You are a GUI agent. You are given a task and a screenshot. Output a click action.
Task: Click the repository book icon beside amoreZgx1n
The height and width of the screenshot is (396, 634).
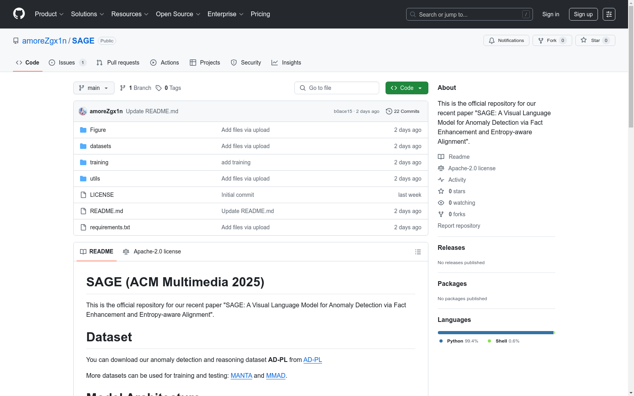pos(16,41)
